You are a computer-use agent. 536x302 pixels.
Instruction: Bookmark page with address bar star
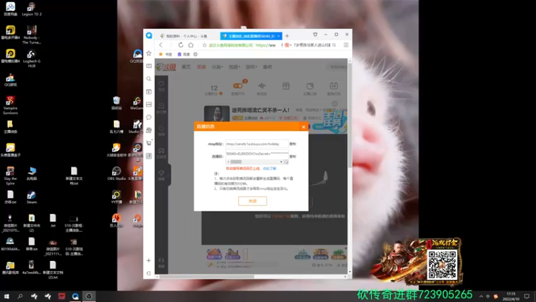coord(204,45)
